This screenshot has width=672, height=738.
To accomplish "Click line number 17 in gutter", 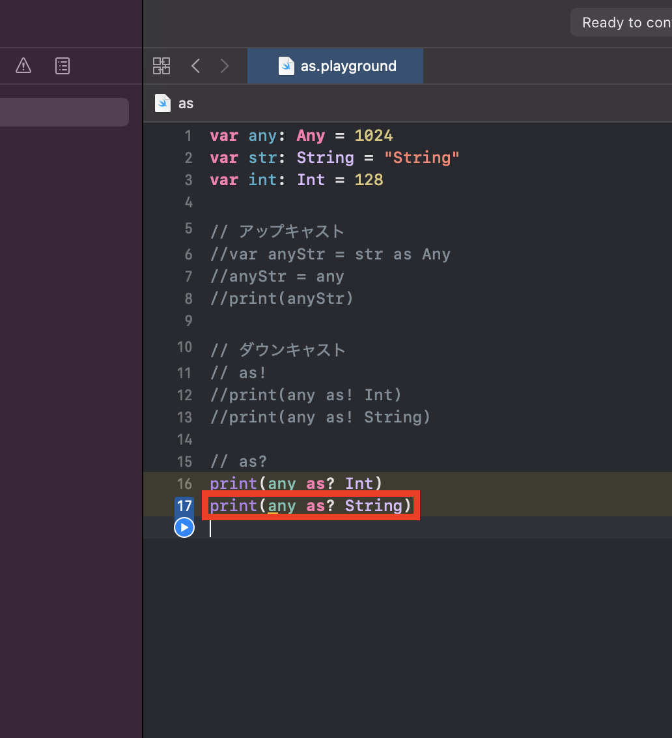I will (184, 505).
